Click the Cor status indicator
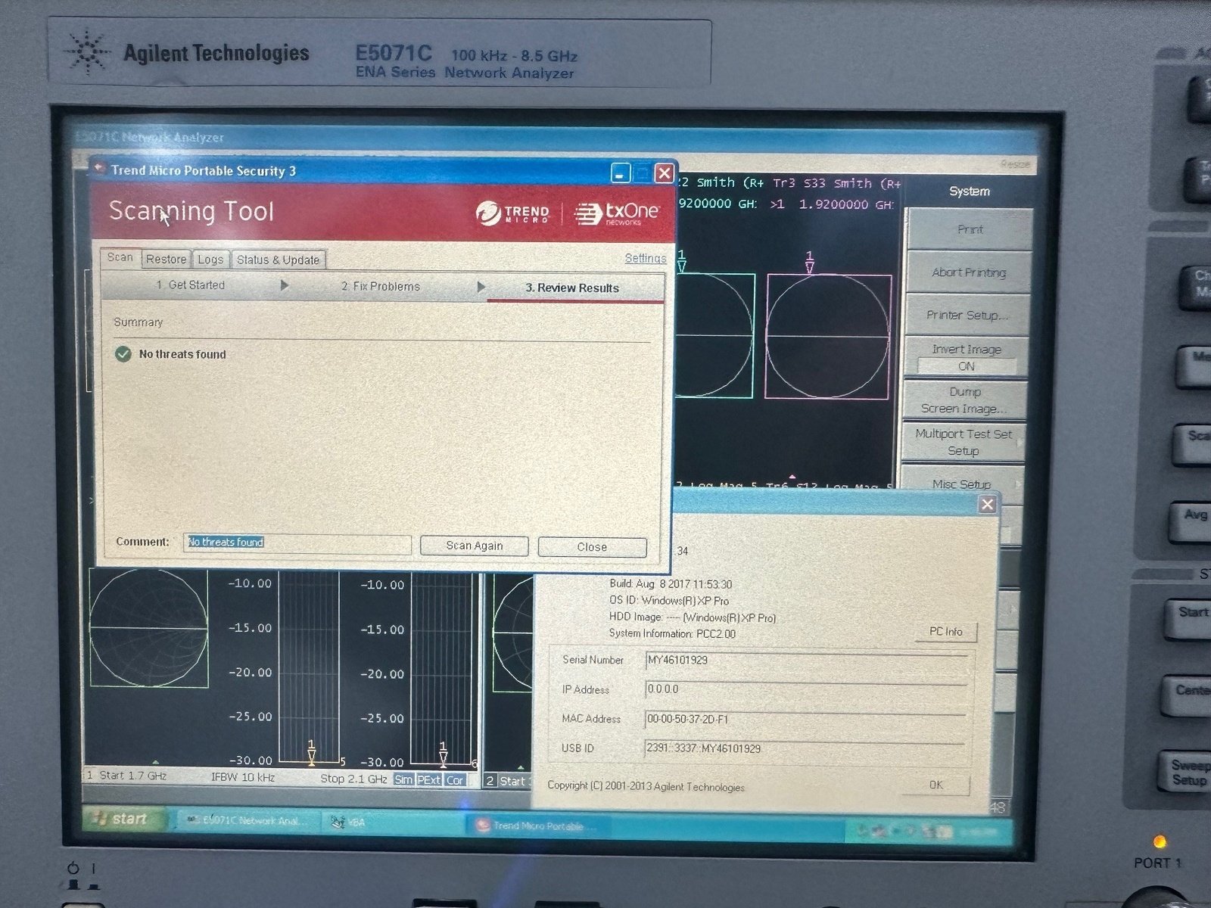This screenshot has width=1211, height=908. click(454, 780)
